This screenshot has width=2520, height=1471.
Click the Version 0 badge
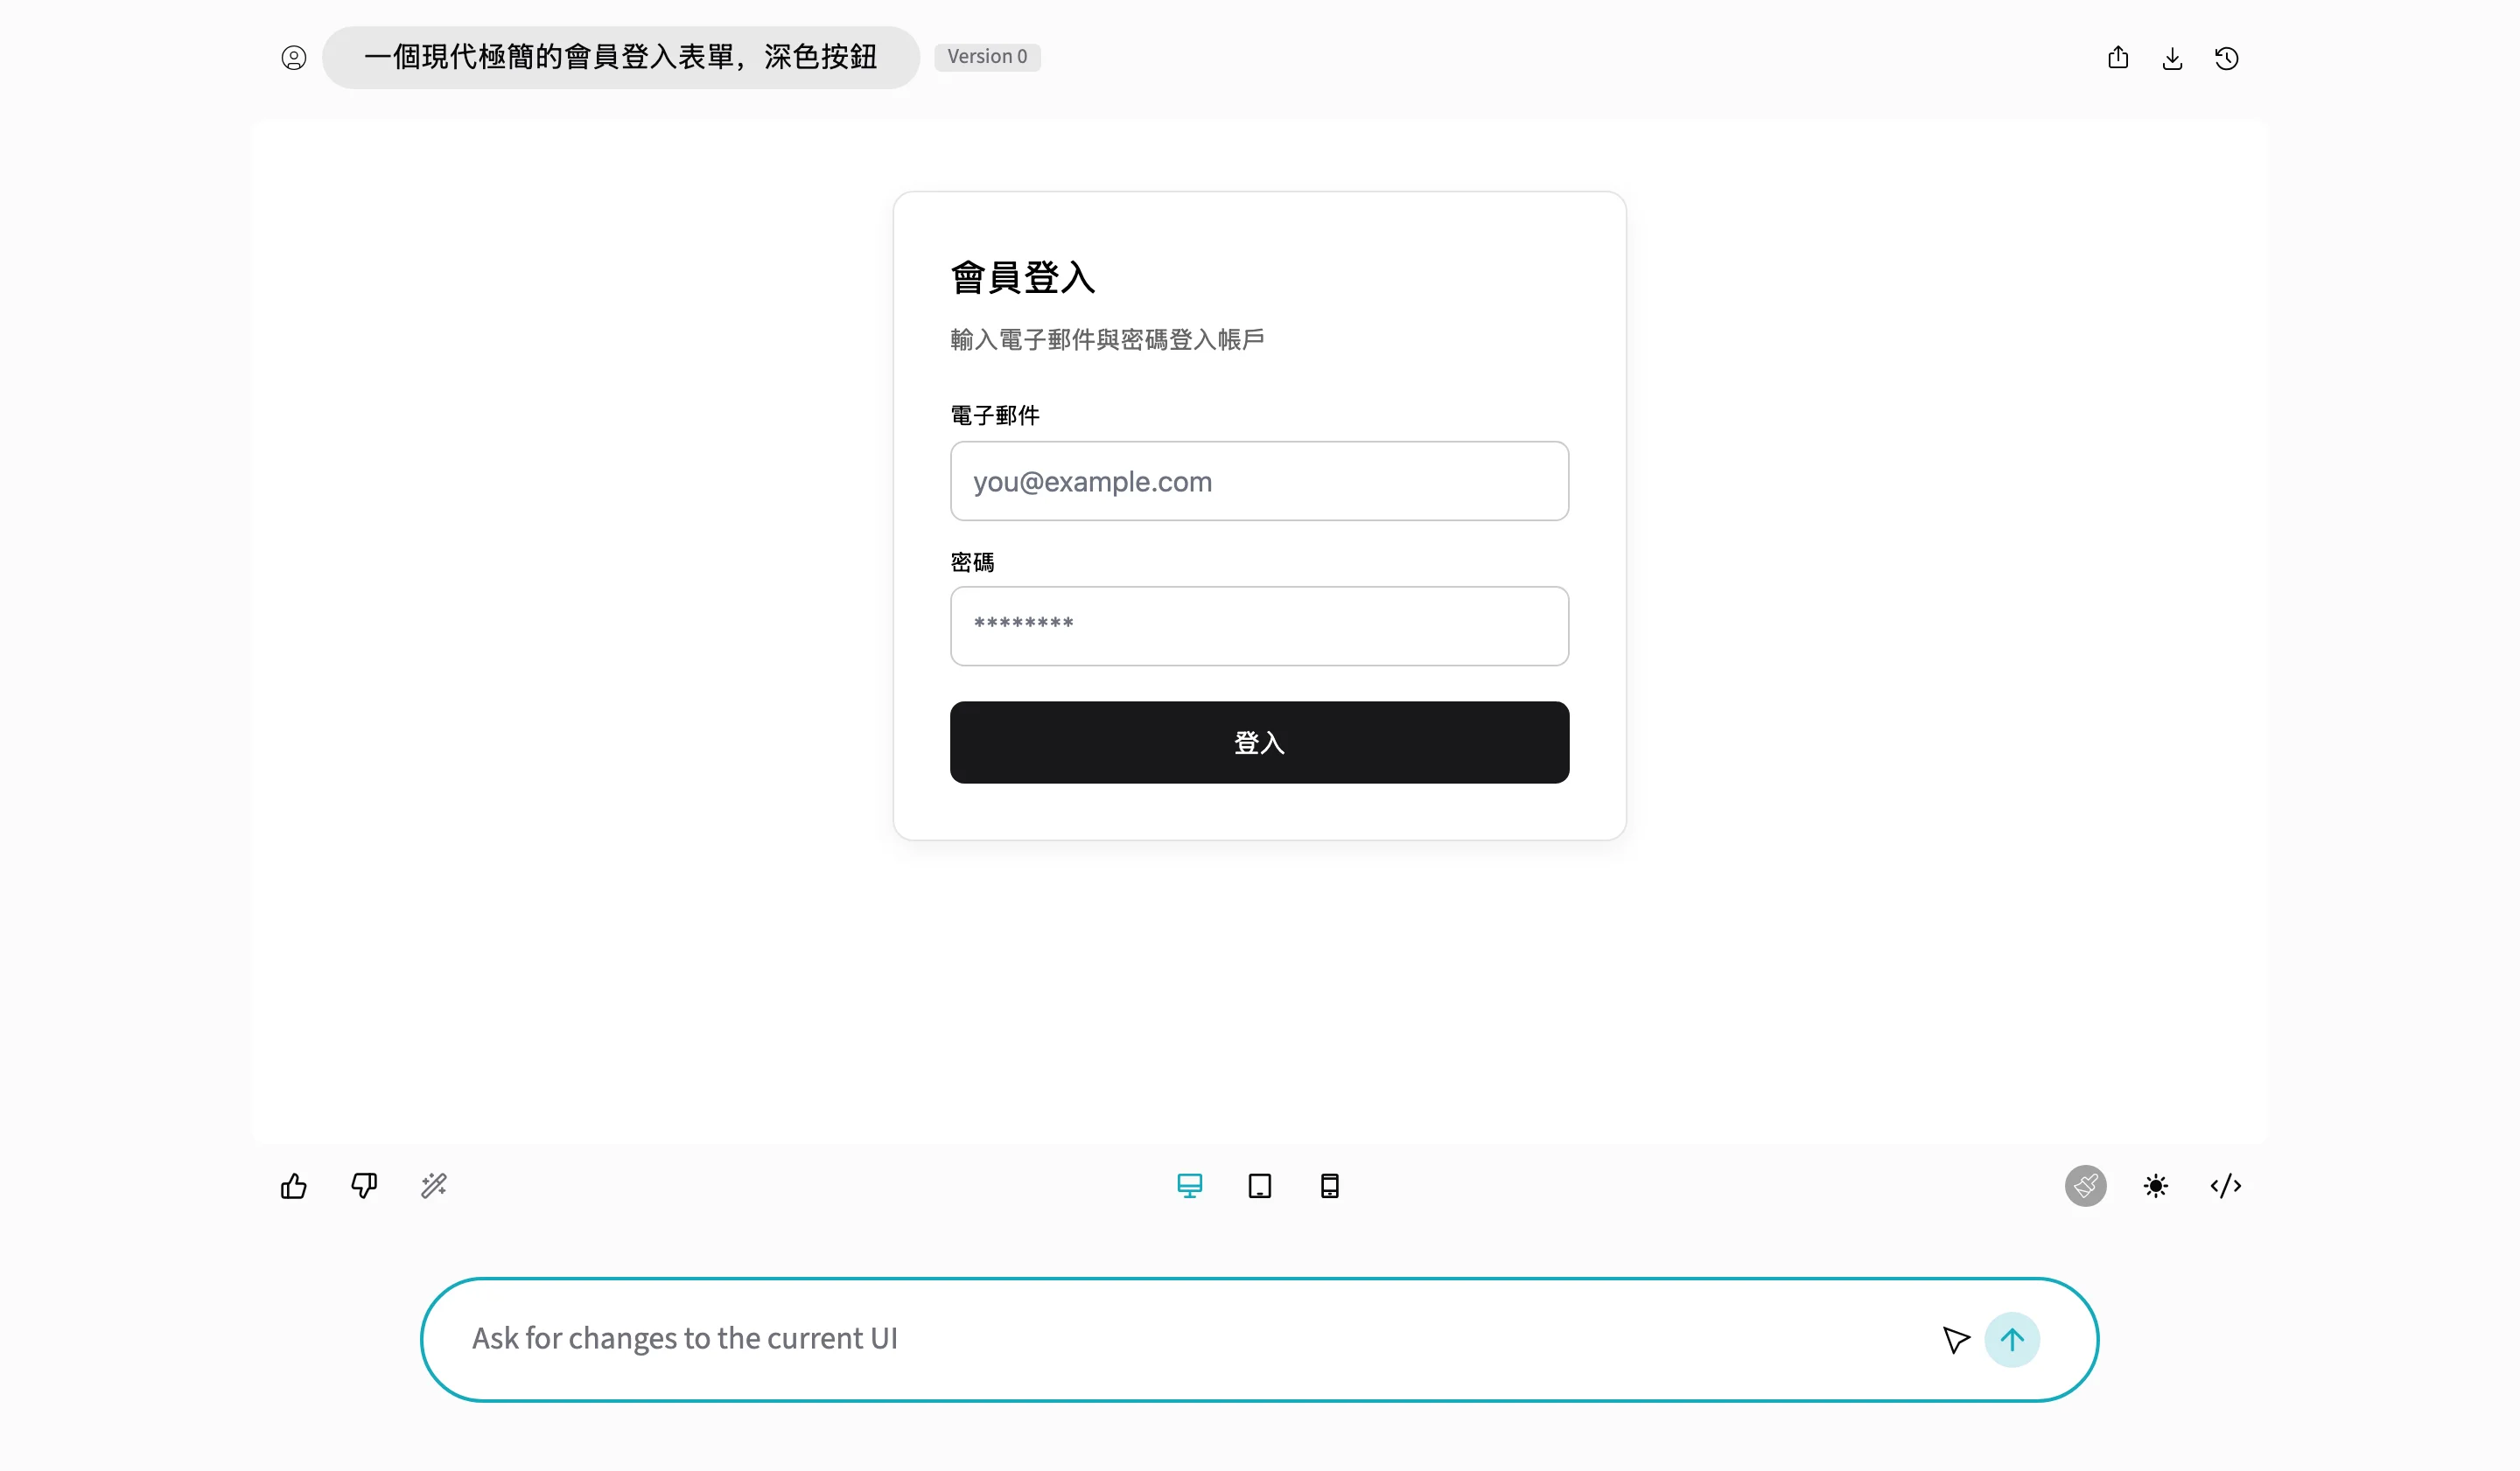coord(987,57)
